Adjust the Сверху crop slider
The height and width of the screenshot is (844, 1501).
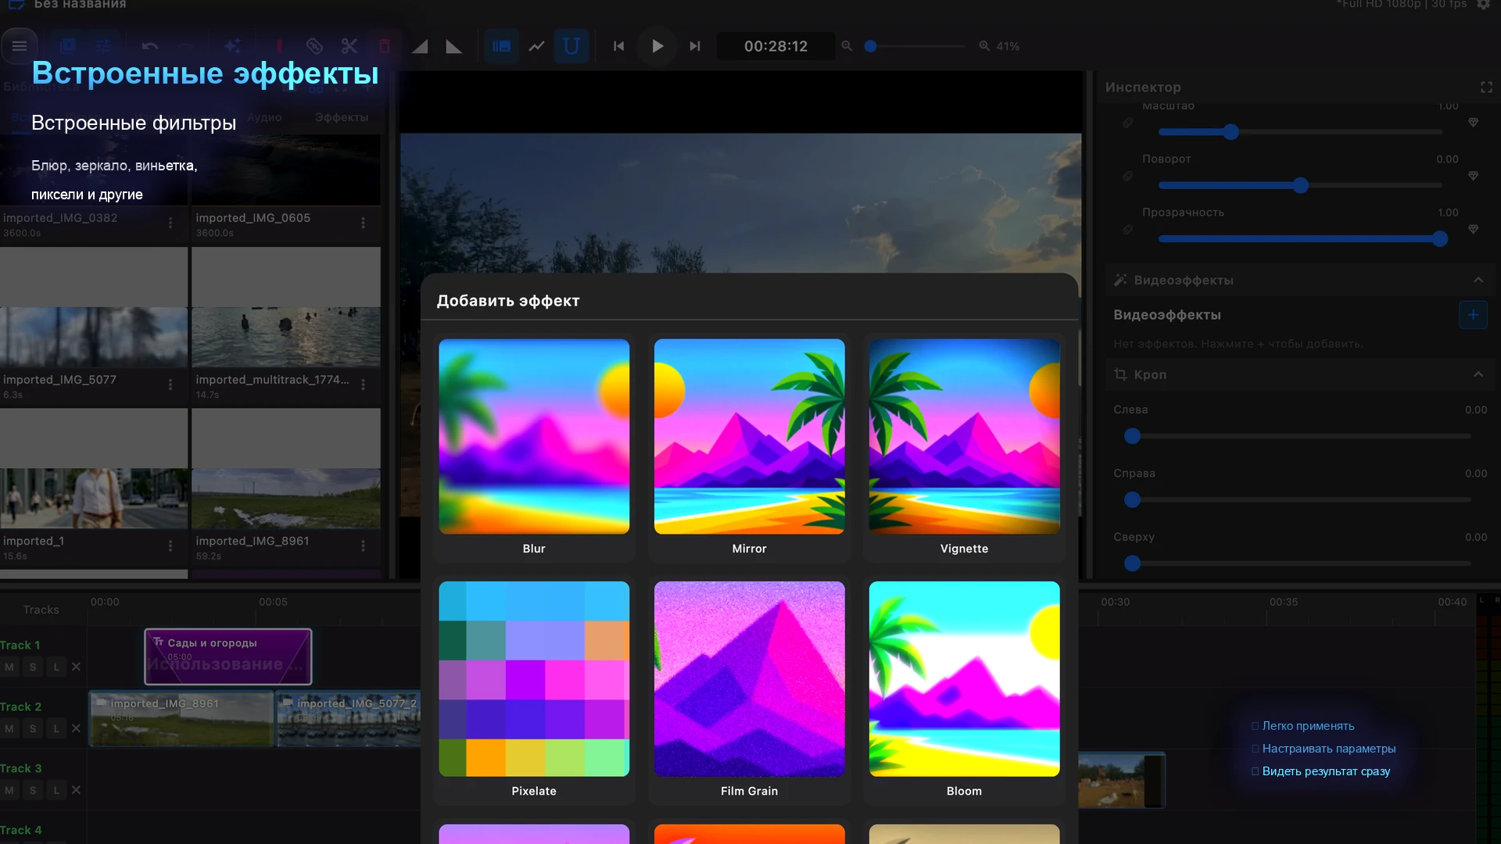(x=1298, y=563)
